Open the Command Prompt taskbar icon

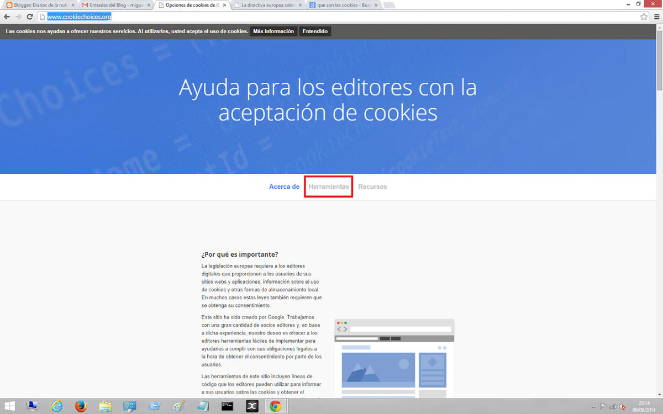tap(227, 406)
